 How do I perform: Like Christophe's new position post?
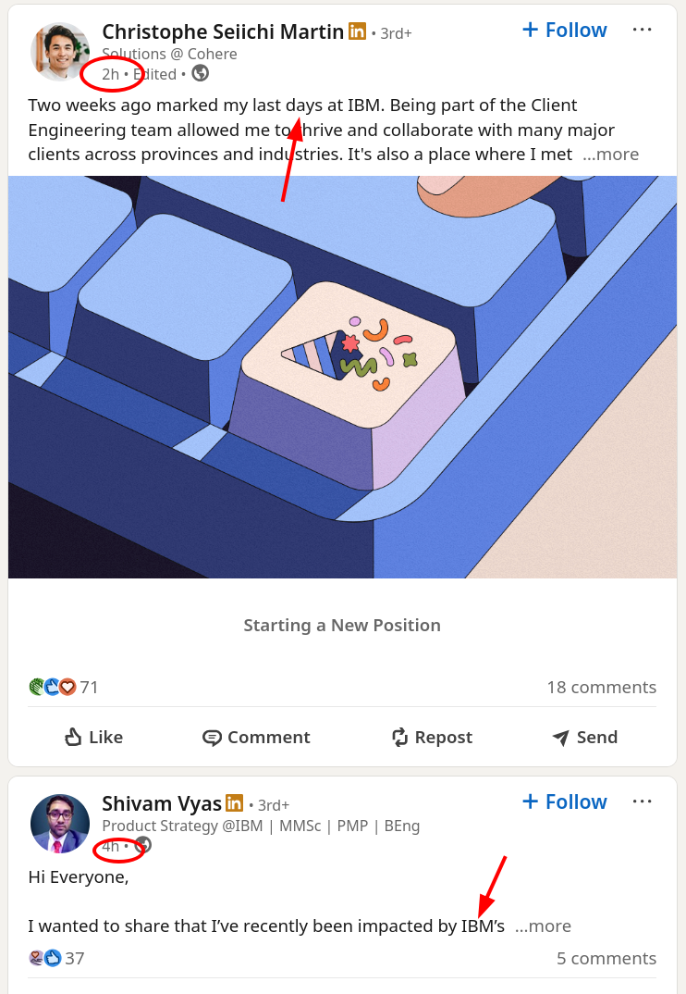(x=93, y=737)
